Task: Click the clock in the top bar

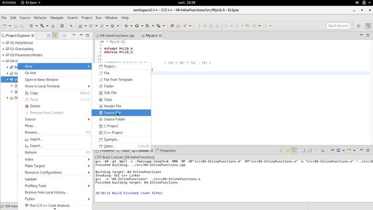Action: [186, 2]
